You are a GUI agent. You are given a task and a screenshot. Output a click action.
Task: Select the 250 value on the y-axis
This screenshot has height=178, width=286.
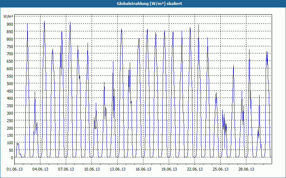coord(10,121)
